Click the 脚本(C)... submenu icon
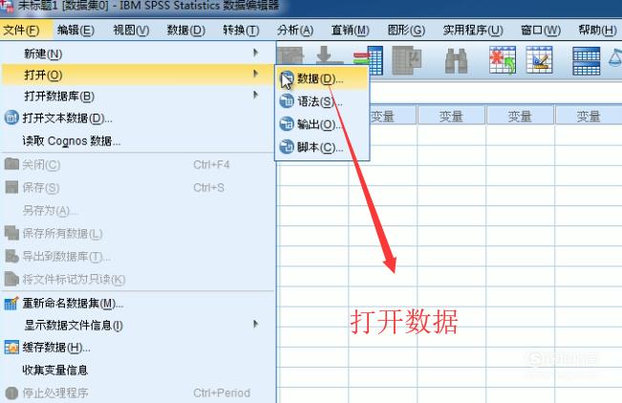This screenshot has width=622, height=403. 287,147
